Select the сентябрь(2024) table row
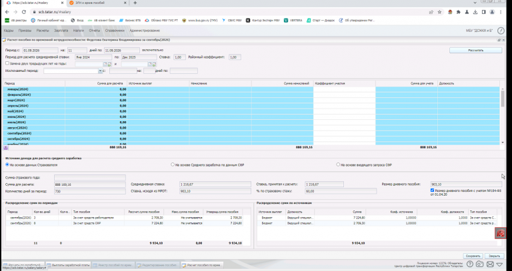 pyautogui.click(x=251, y=133)
